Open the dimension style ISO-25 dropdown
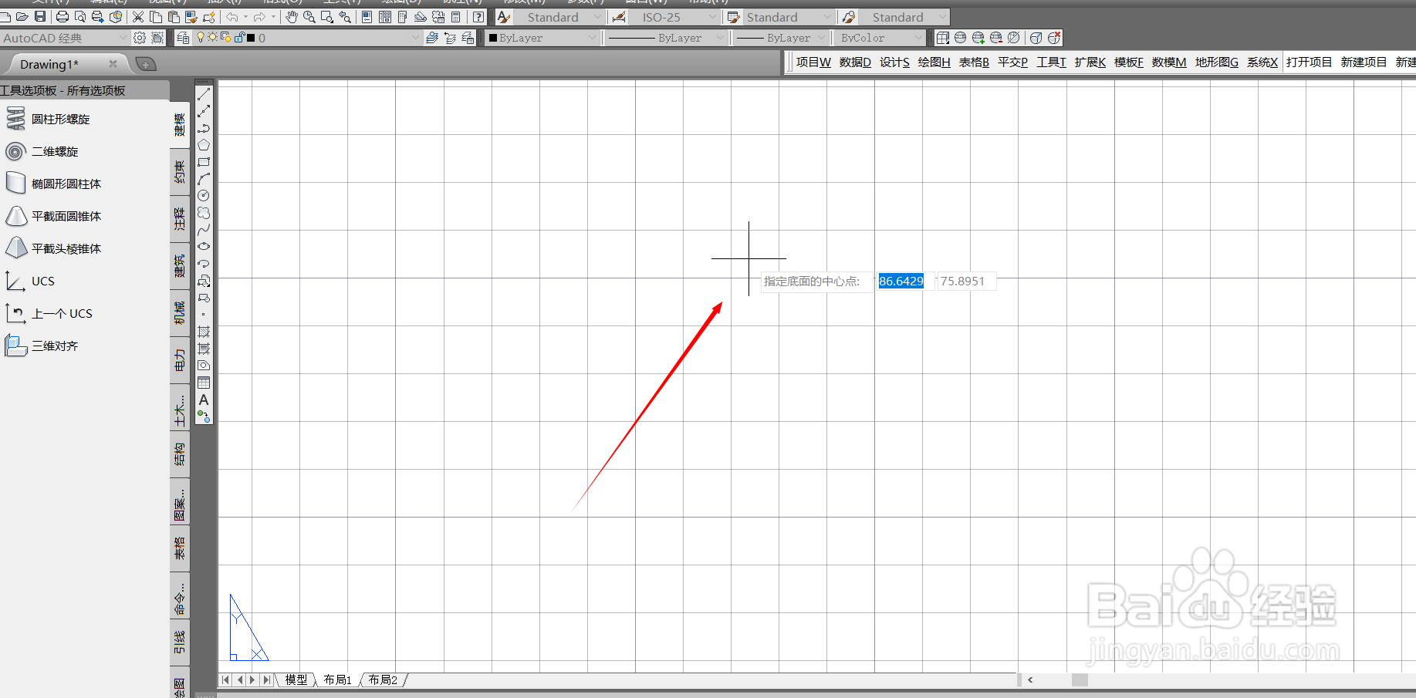This screenshot has height=698, width=1416. tap(674, 17)
